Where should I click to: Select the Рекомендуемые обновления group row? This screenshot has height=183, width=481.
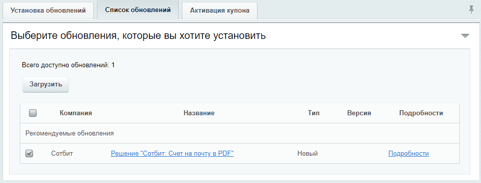tap(240, 133)
